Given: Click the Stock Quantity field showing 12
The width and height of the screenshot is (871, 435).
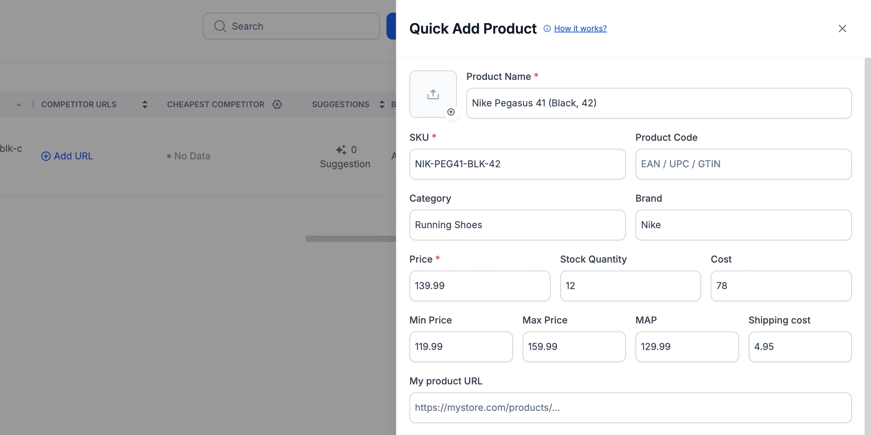Looking at the screenshot, I should click(x=630, y=286).
